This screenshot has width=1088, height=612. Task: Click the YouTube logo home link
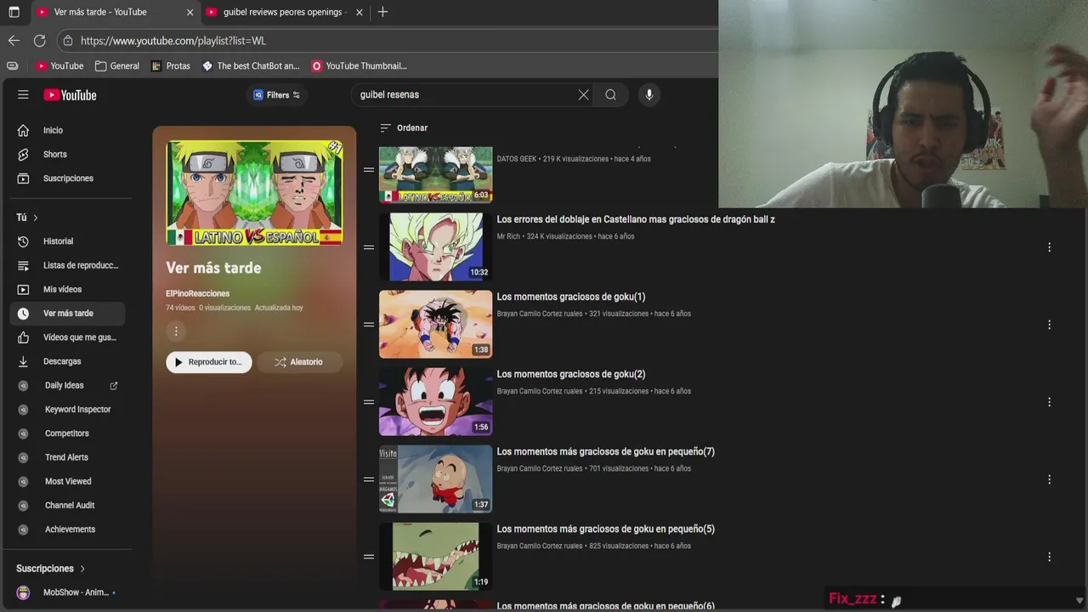70,95
